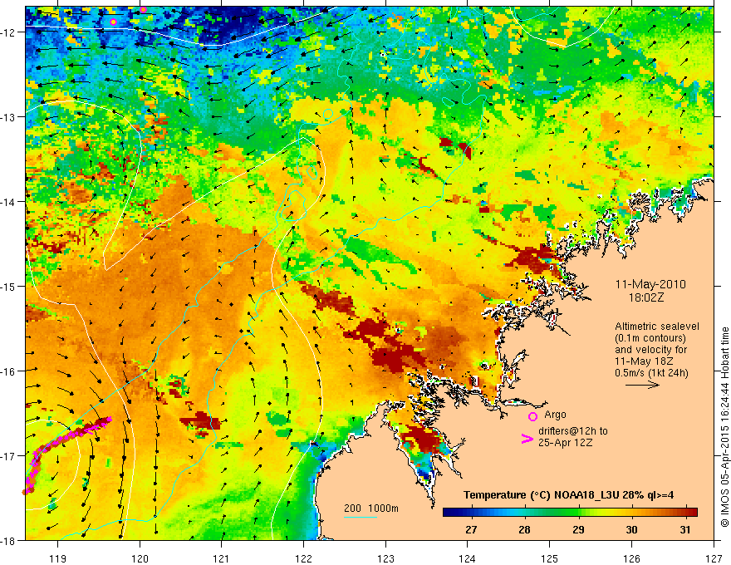Click the colorbar tick label 30
Image resolution: width=731 pixels, height=565 pixels.
tap(631, 529)
